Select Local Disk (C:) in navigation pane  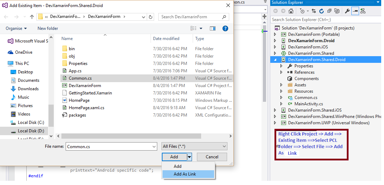tap(31, 123)
